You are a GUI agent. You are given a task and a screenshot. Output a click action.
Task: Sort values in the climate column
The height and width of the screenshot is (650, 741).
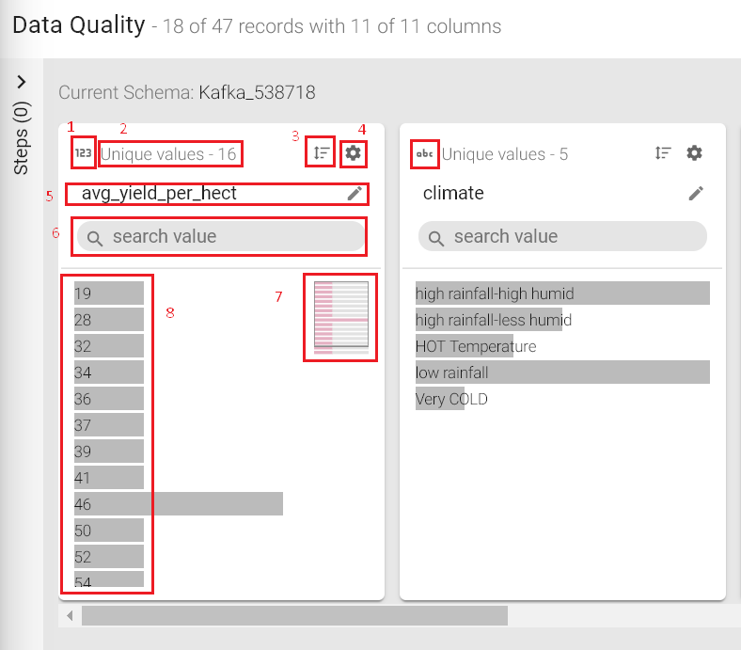[x=663, y=153]
